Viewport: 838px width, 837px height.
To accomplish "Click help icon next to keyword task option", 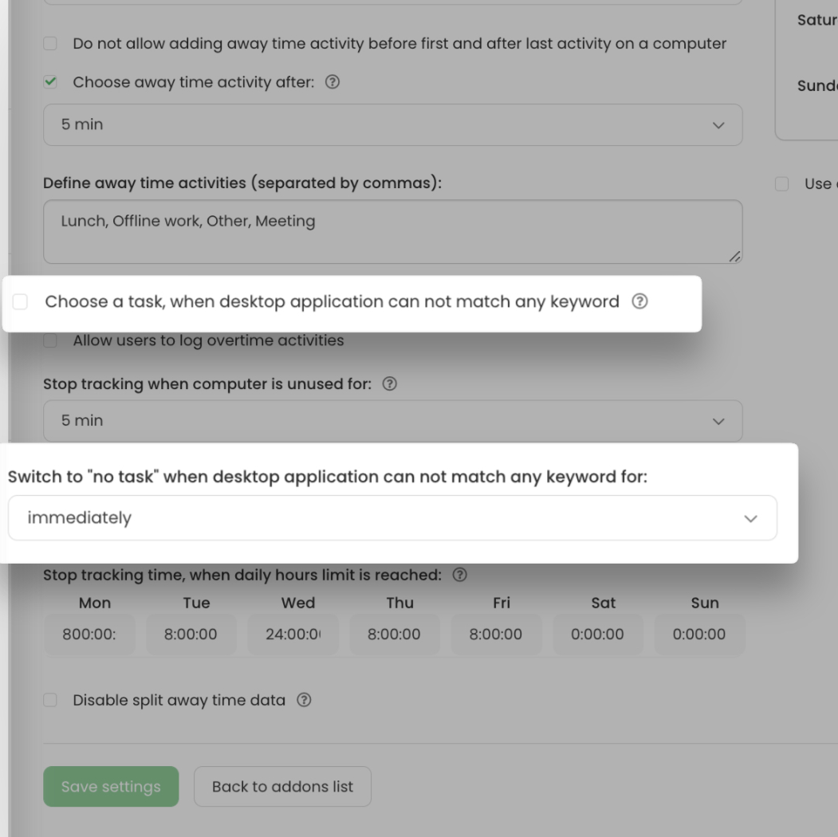I will [x=639, y=301].
